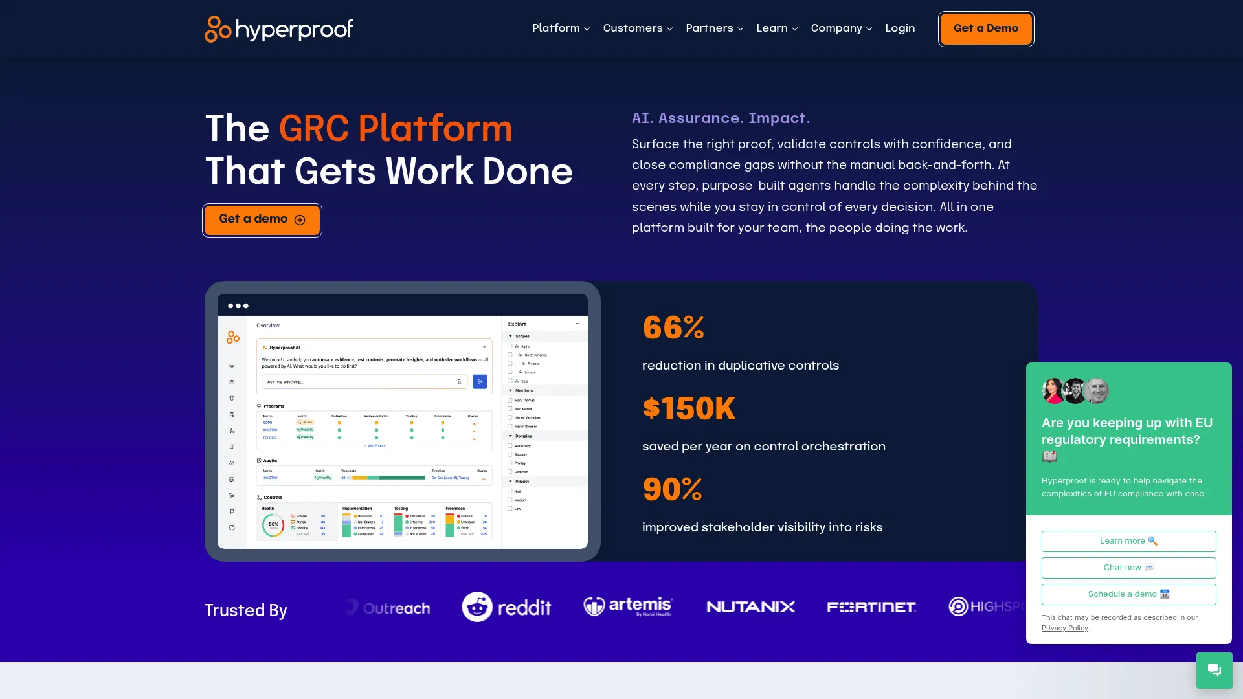This screenshot has width=1243, height=699.
Task: Click the Get a Demo header button
Action: 986,28
